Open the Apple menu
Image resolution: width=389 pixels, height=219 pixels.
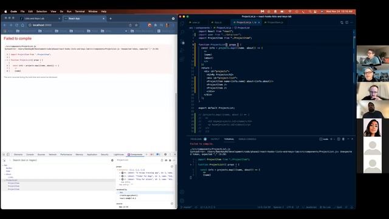5,12
